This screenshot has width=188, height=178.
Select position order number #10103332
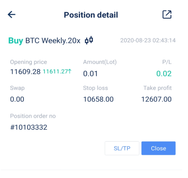click(x=28, y=127)
